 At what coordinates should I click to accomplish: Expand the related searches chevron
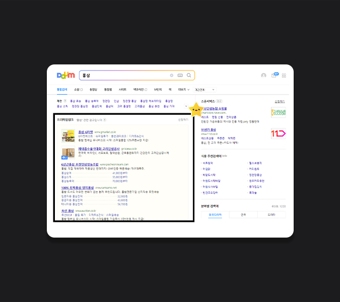point(186,106)
